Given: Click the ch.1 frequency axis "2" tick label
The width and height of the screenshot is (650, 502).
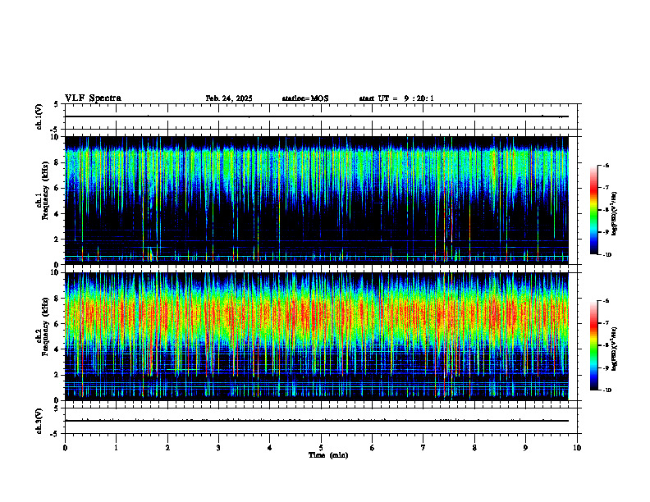Looking at the screenshot, I should 57,240.
